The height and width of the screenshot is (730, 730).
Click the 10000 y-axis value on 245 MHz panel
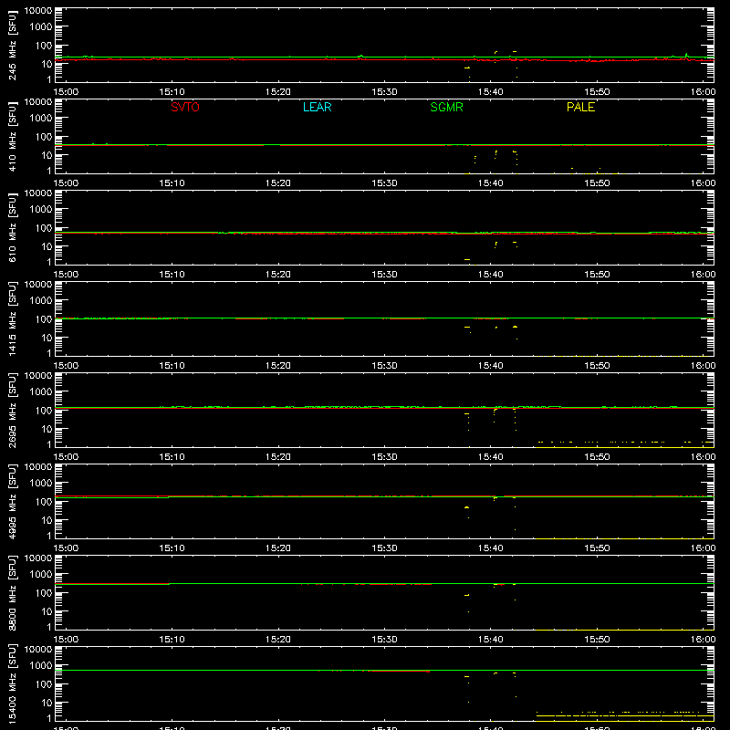click(x=38, y=11)
